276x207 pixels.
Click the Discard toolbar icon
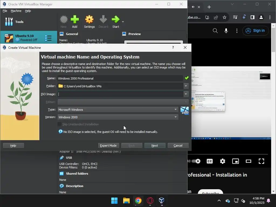(x=103, y=22)
